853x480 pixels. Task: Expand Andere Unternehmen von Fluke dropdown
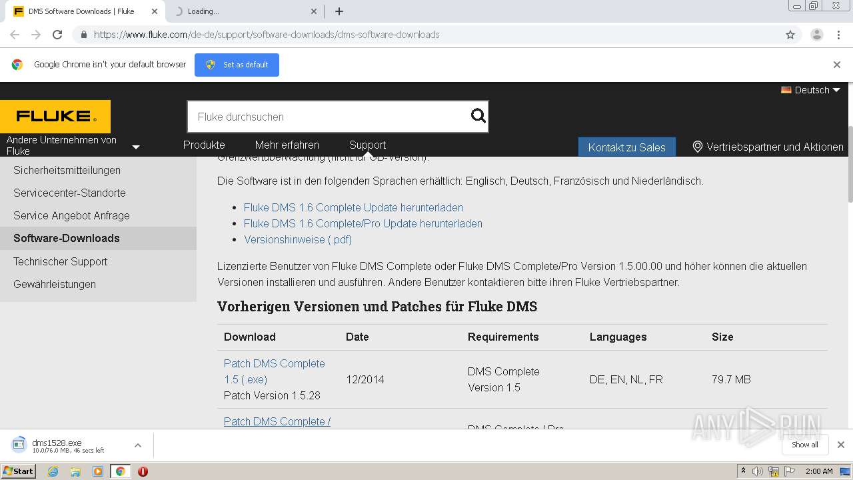tap(136, 147)
